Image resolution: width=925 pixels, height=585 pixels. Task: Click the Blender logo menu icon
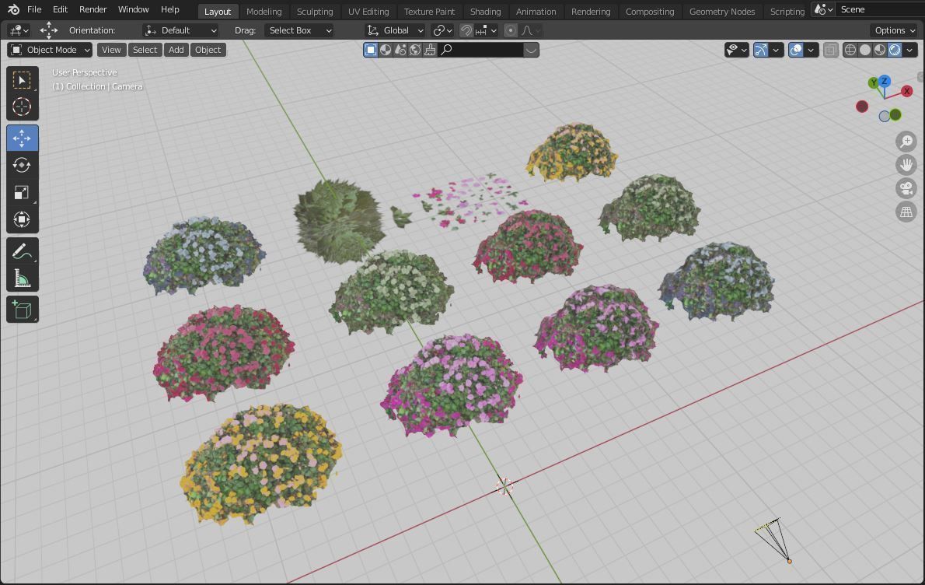coord(13,9)
